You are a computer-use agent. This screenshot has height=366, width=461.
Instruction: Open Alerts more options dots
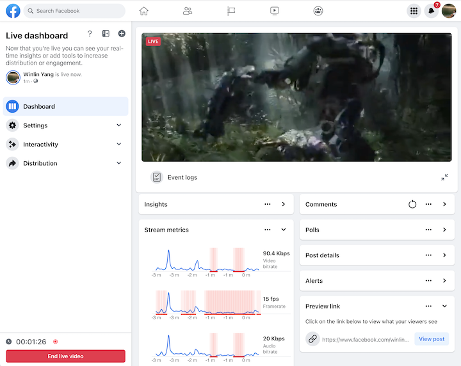[428, 281]
